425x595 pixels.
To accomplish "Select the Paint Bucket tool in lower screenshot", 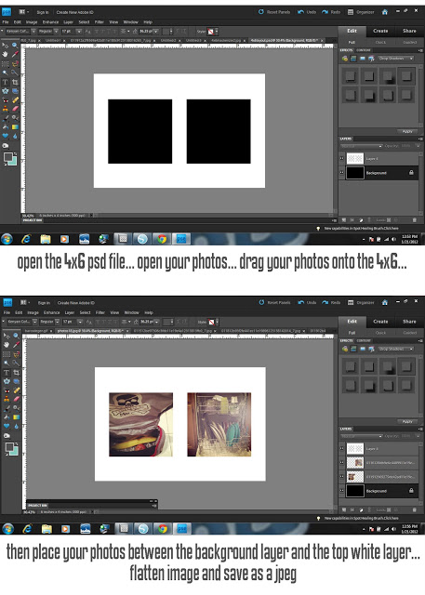I will [7, 417].
